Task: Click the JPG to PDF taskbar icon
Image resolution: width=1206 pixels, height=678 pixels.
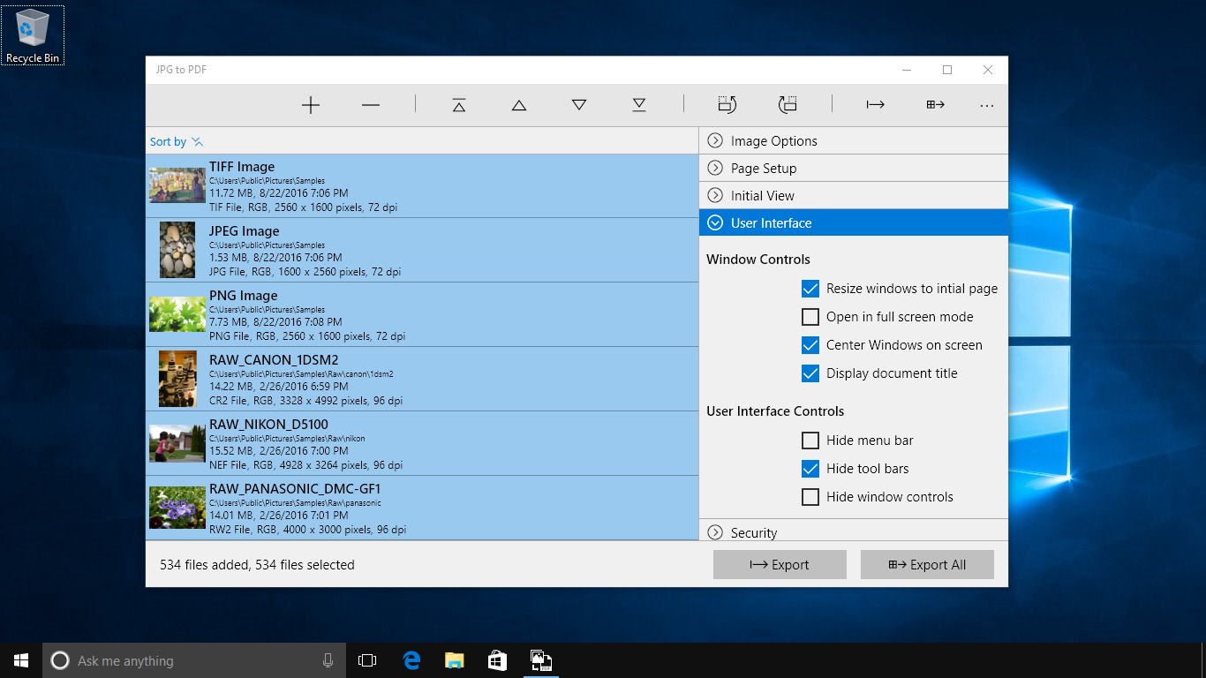Action: point(540,660)
